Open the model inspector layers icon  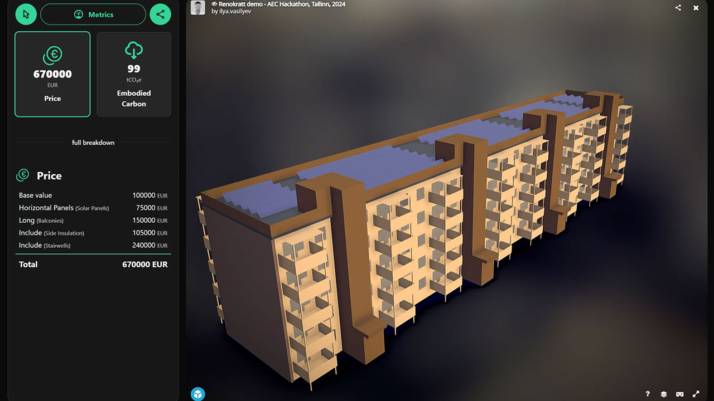664,394
